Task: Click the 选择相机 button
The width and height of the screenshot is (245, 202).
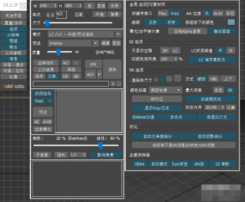Action: 46,63
